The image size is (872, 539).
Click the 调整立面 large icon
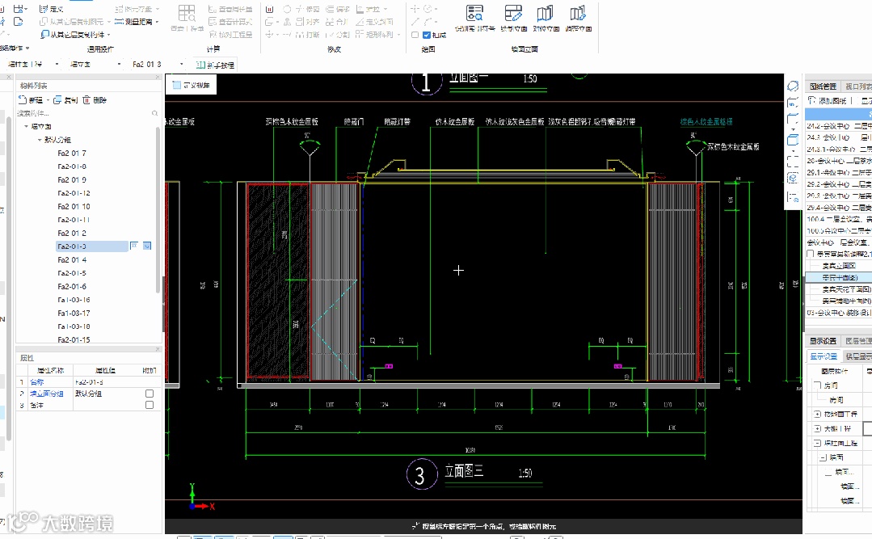579,18
